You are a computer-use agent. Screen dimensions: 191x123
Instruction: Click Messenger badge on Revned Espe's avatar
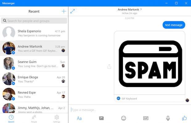[13, 99]
